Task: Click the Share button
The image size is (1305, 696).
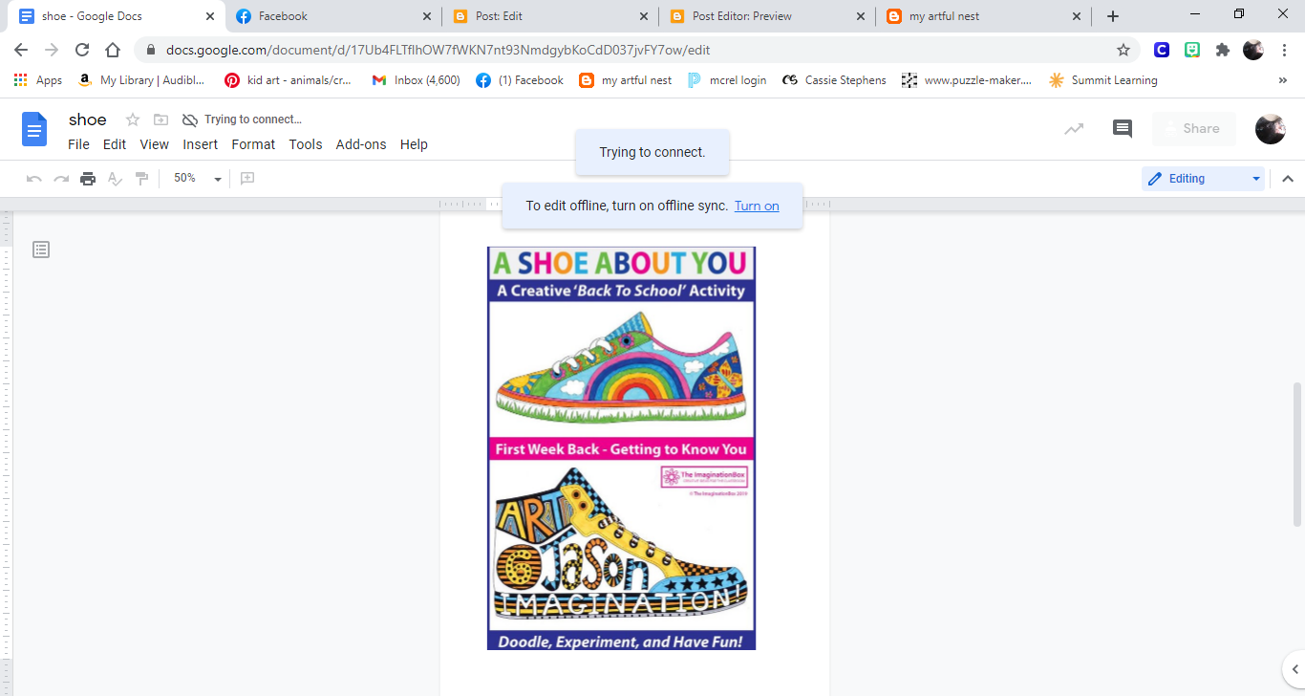Action: point(1194,129)
